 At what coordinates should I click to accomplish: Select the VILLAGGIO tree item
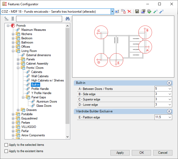pos(29,127)
